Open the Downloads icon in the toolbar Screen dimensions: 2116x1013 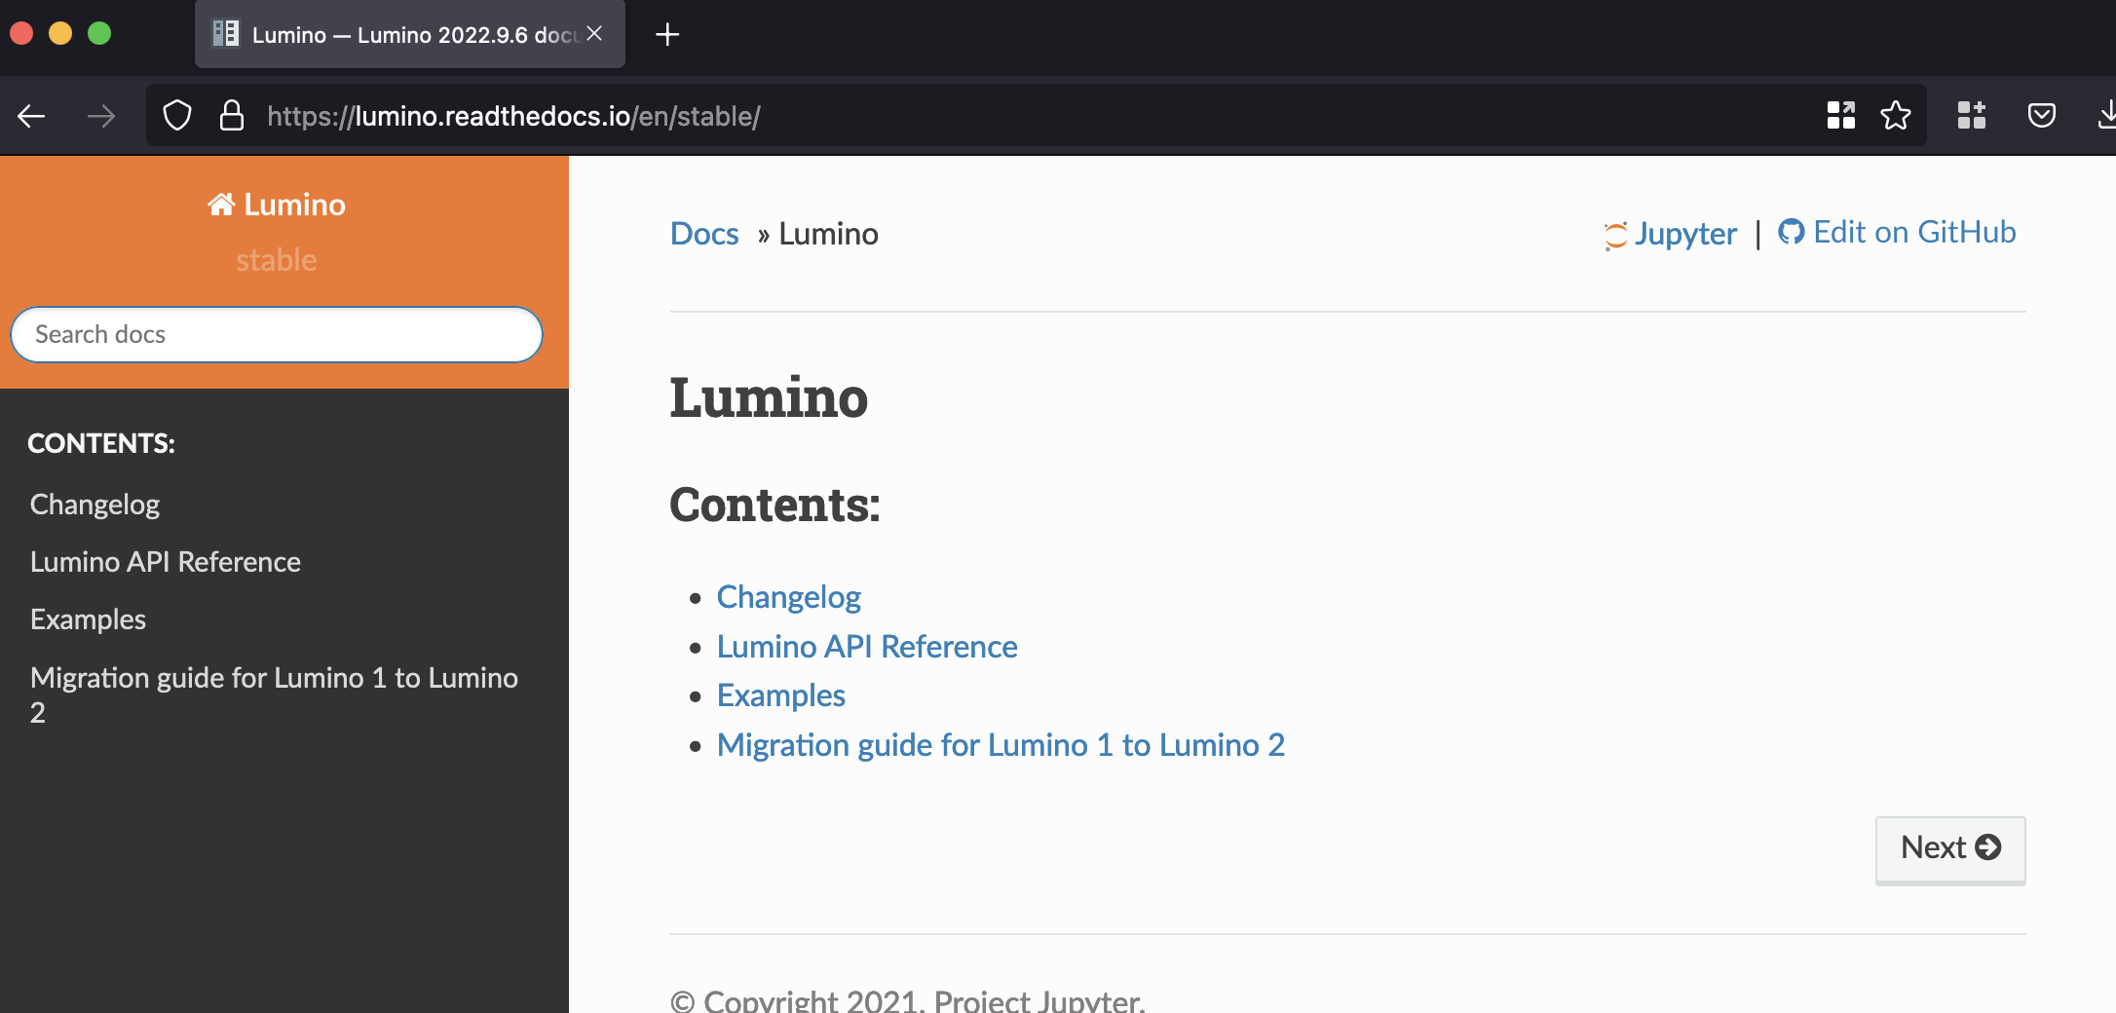click(2106, 115)
